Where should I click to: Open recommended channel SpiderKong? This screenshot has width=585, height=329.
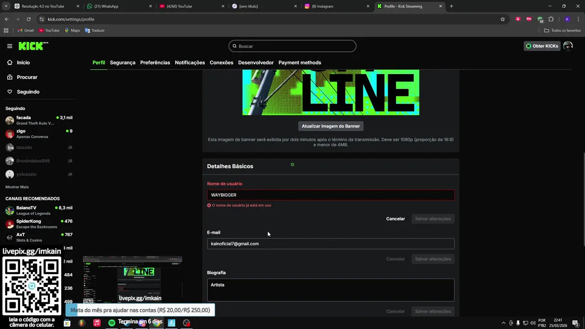coord(39,224)
